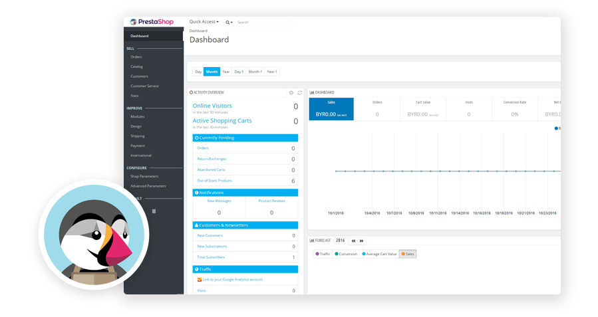Open Activity Overview settings gear
The height and width of the screenshot is (317, 598).
coord(291,92)
